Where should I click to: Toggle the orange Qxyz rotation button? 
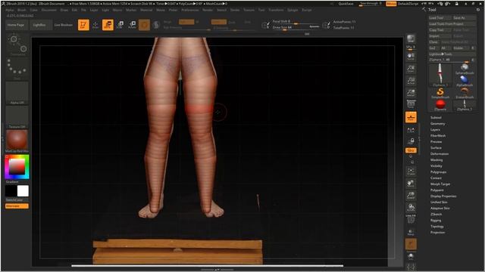(x=411, y=150)
